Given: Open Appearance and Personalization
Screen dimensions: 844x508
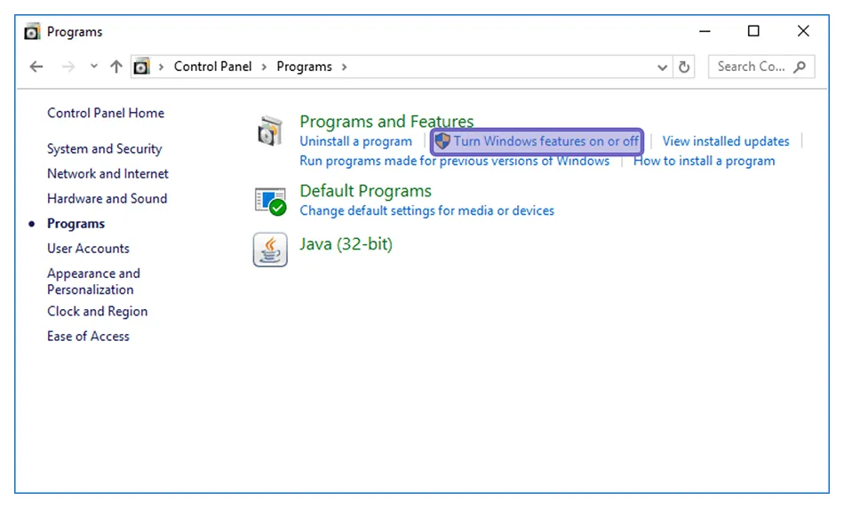Looking at the screenshot, I should coord(93,282).
